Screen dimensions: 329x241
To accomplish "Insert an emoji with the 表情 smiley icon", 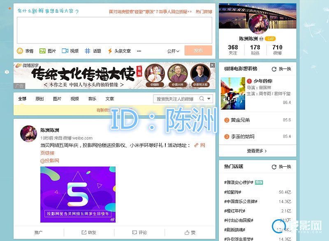I will point(20,51).
